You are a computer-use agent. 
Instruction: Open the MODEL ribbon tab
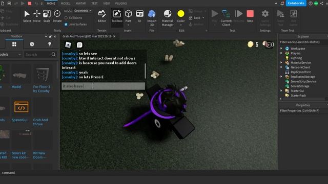65,4
